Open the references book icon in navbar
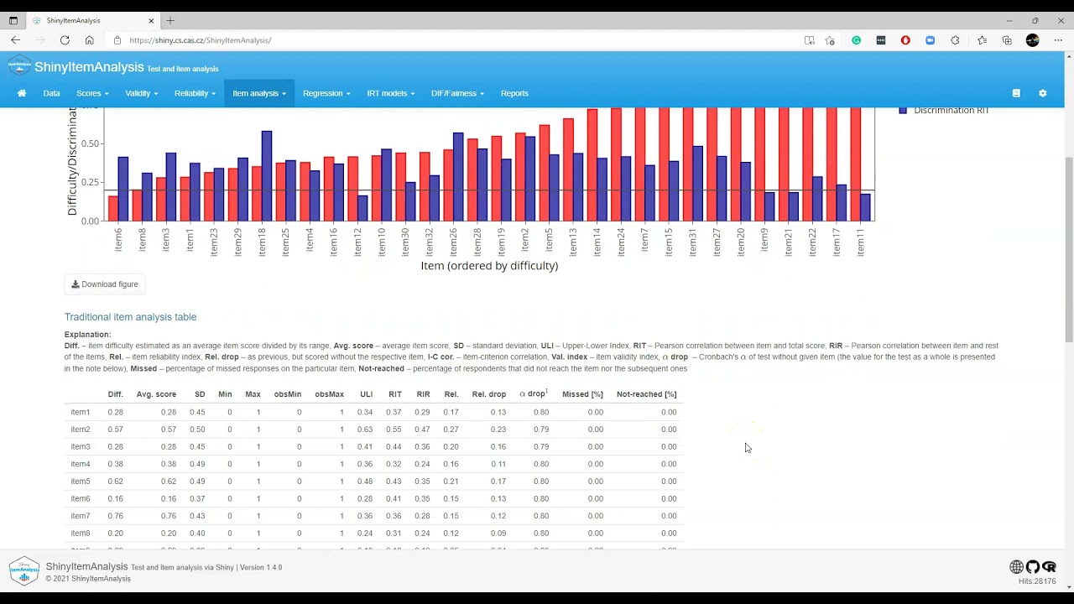This screenshot has width=1074, height=604. (x=1016, y=93)
